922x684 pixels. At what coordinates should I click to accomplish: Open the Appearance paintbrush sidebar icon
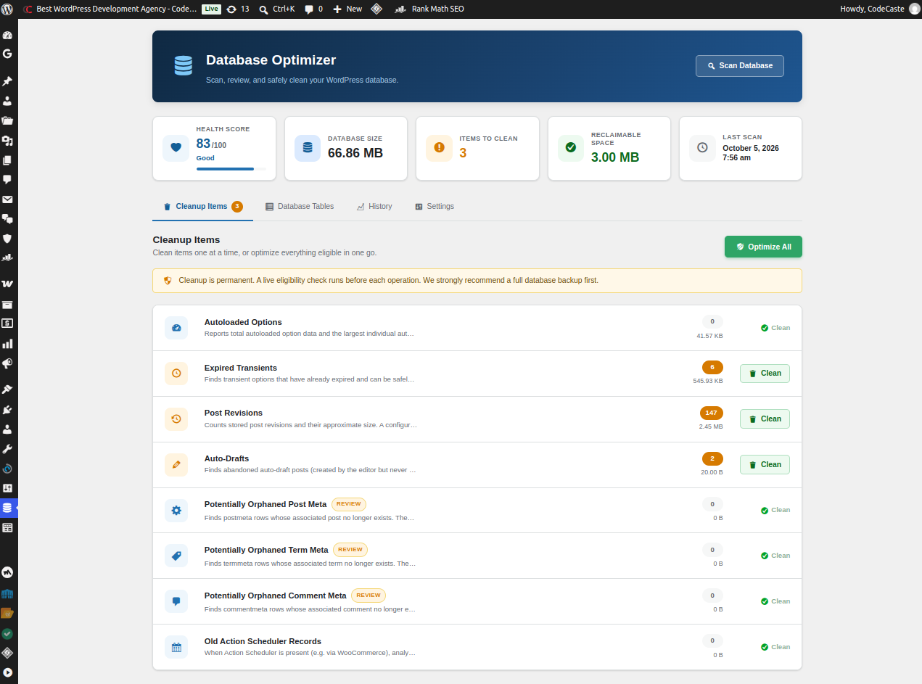[7, 390]
